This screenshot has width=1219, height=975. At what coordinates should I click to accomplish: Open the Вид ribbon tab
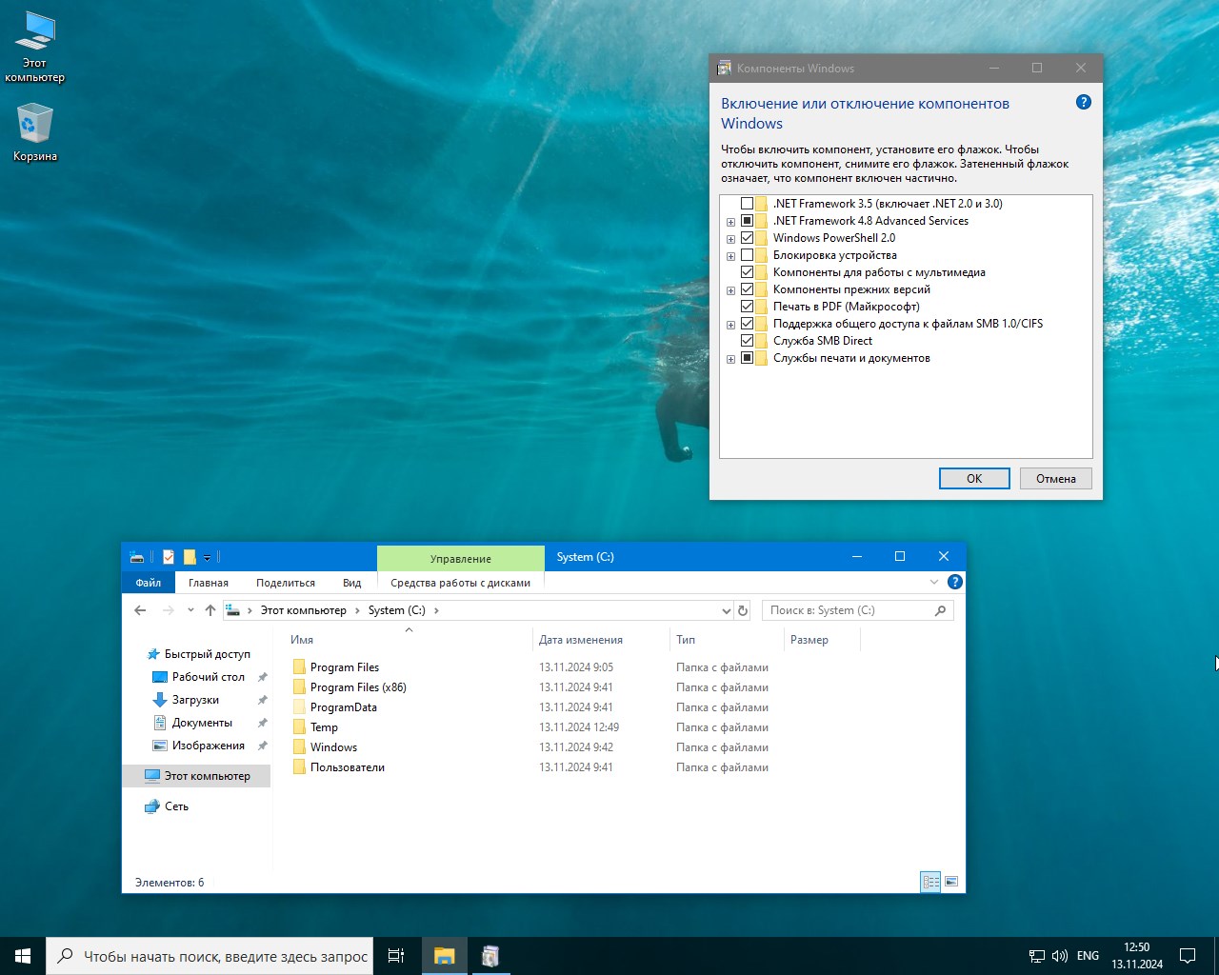pyautogui.click(x=351, y=583)
